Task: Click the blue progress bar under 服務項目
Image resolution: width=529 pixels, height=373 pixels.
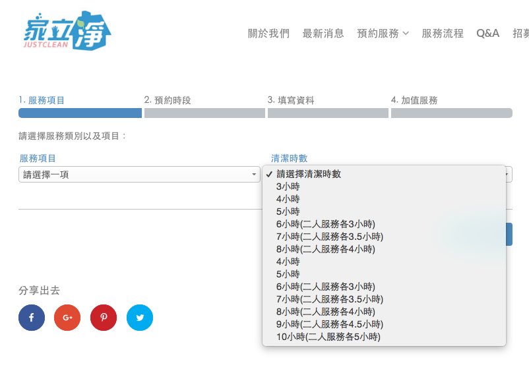Action: click(80, 113)
